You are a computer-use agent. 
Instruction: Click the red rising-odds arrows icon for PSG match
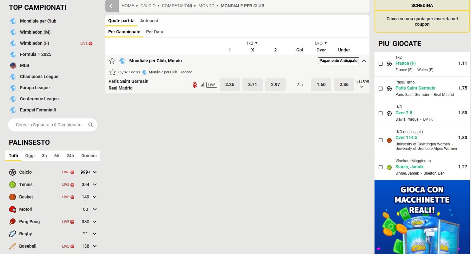[195, 85]
